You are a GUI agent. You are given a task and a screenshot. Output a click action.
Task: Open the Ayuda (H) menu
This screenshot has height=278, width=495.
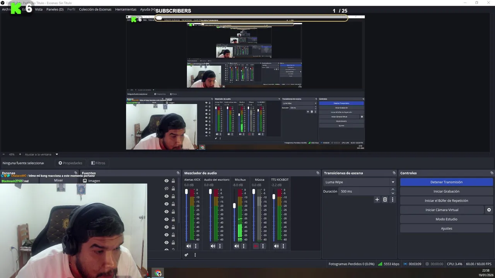(x=148, y=9)
